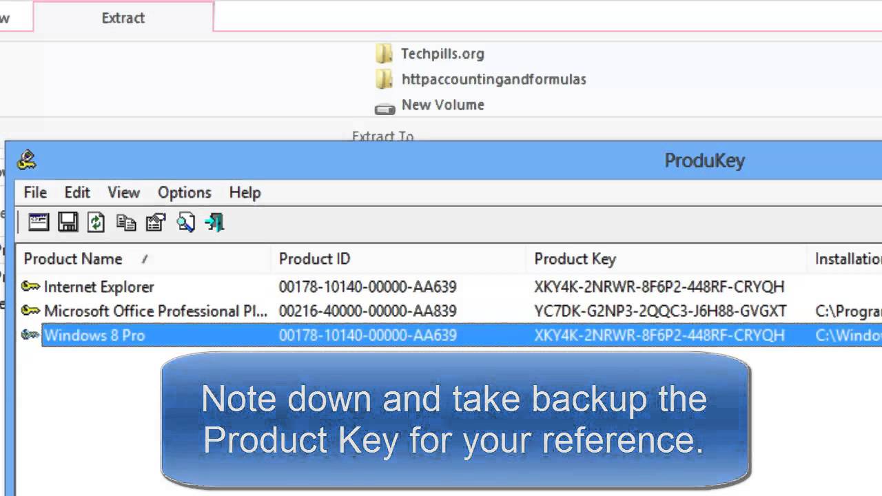The image size is (882, 496).
Task: Sort by the Product Name column header
Action: tap(73, 259)
